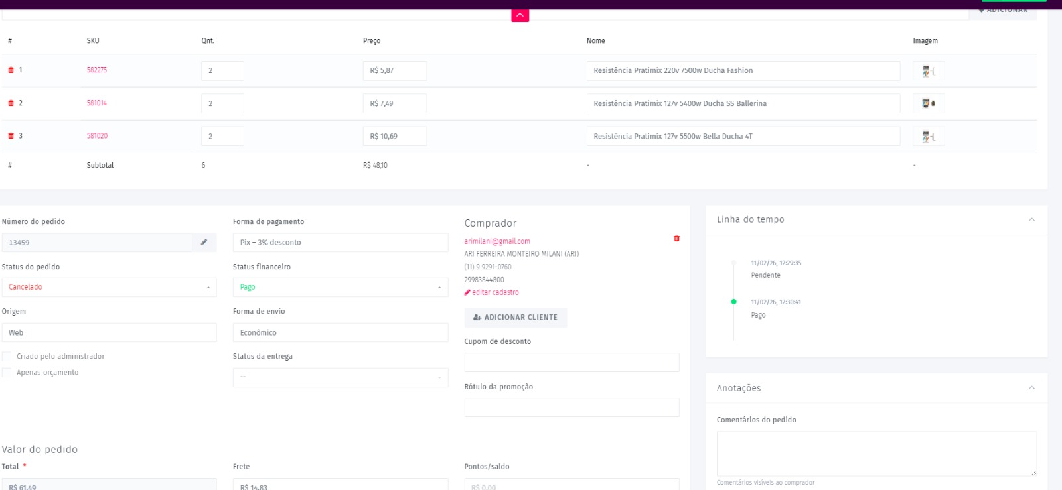This screenshot has width=1062, height=490.
Task: Click the 'Pago' timeline marker dot
Action: [733, 302]
